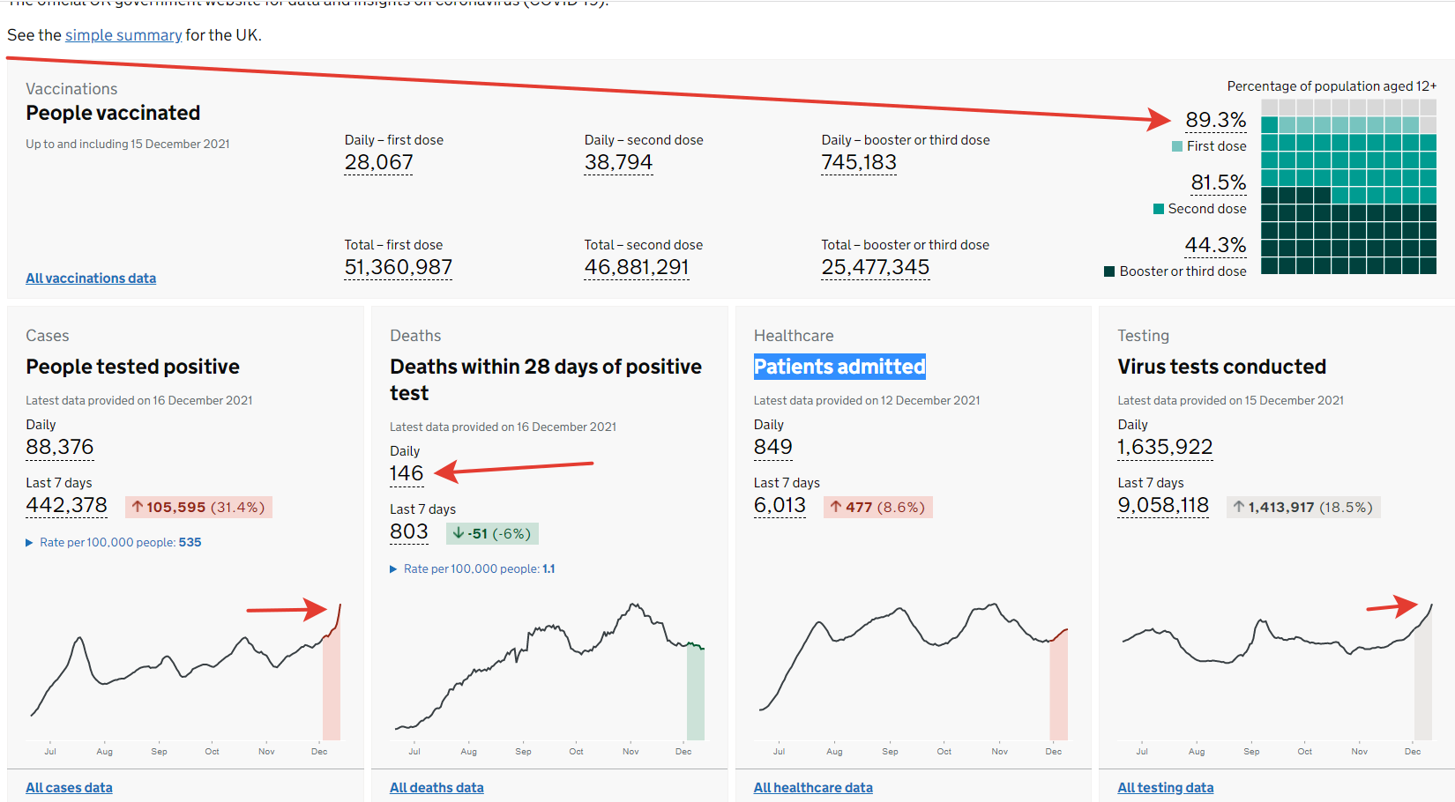The height and width of the screenshot is (802, 1455).
Task: Click the 'Daily – second dose' label
Action: tap(644, 140)
